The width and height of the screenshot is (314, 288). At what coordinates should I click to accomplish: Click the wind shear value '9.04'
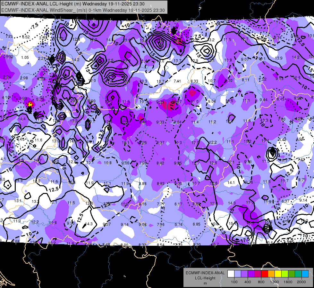[x=212, y=101]
